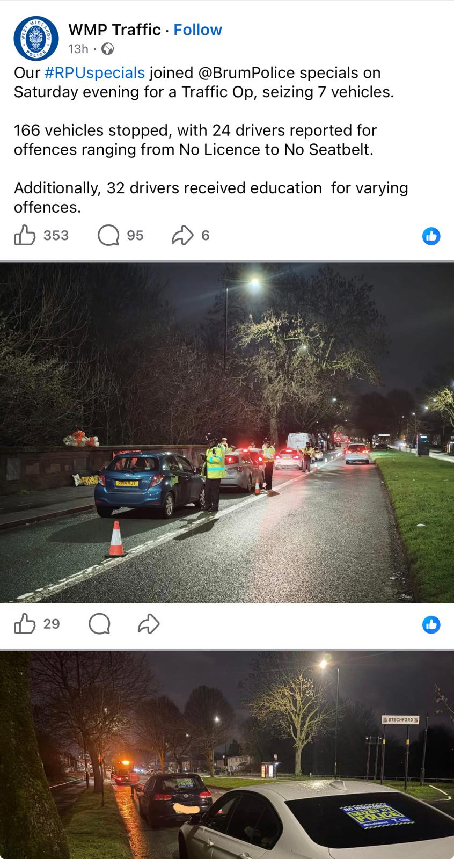Like the main post with thumbs-up
Viewport: 454px width, 859px height.
(x=25, y=235)
